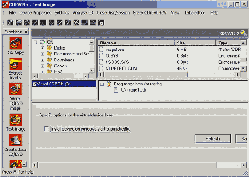Click the Functions panel scroll-down arrow
The image size is (249, 177).
24,164
